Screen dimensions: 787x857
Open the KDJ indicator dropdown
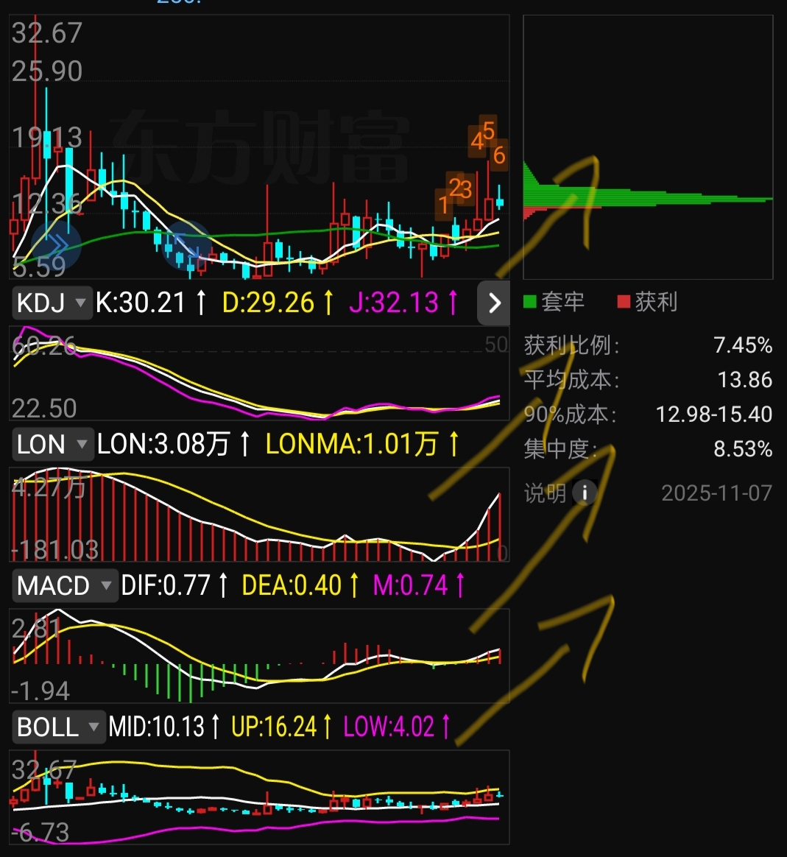coord(52,303)
